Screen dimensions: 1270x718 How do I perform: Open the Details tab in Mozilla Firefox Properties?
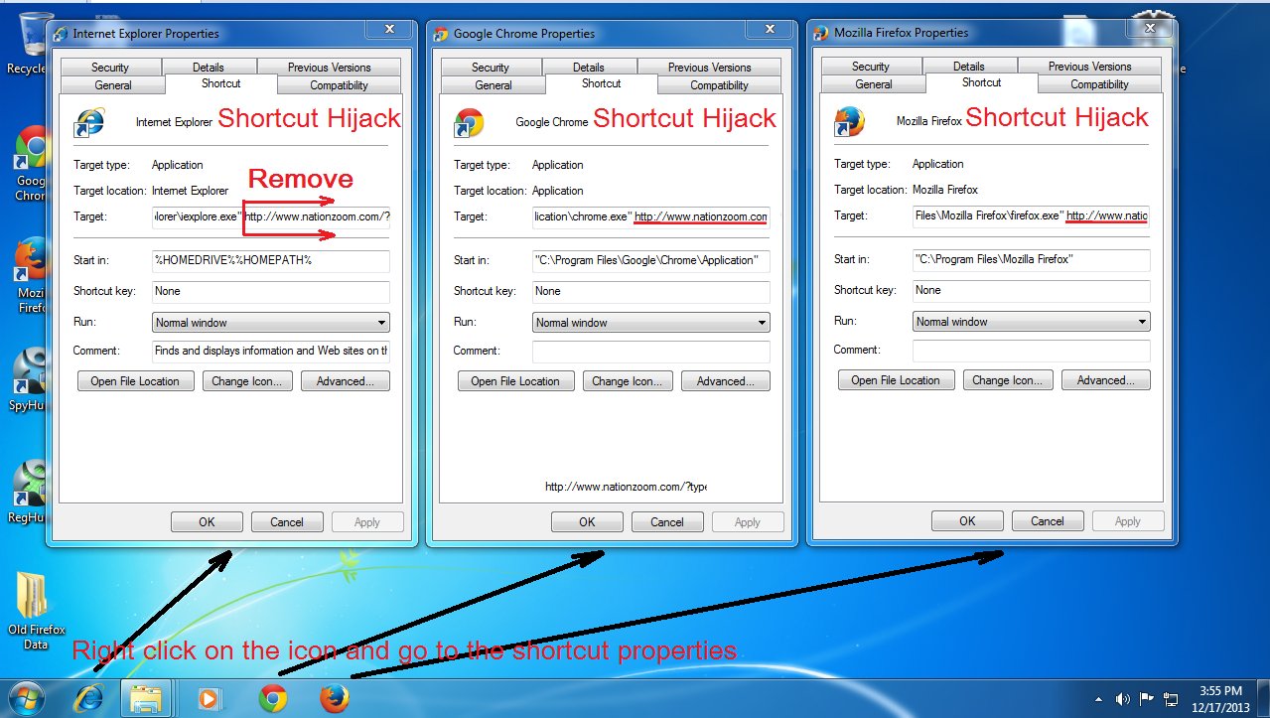[x=969, y=67]
